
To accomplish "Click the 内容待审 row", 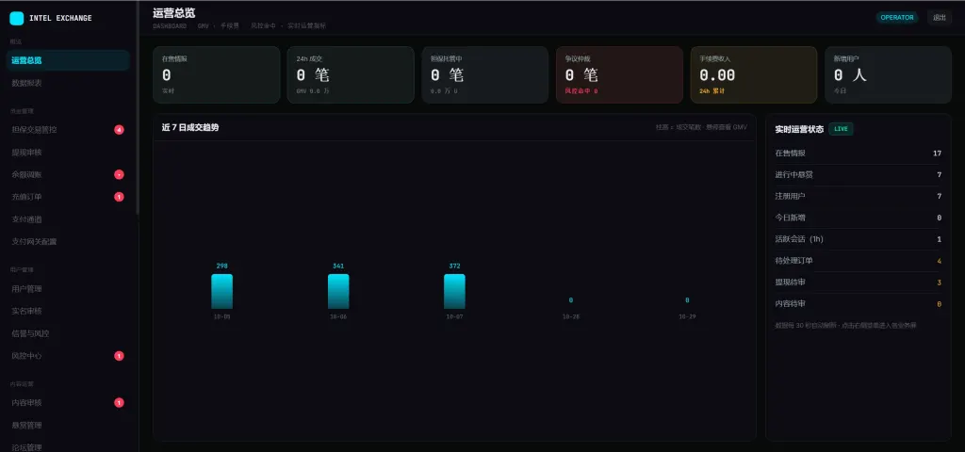I will click(859, 304).
